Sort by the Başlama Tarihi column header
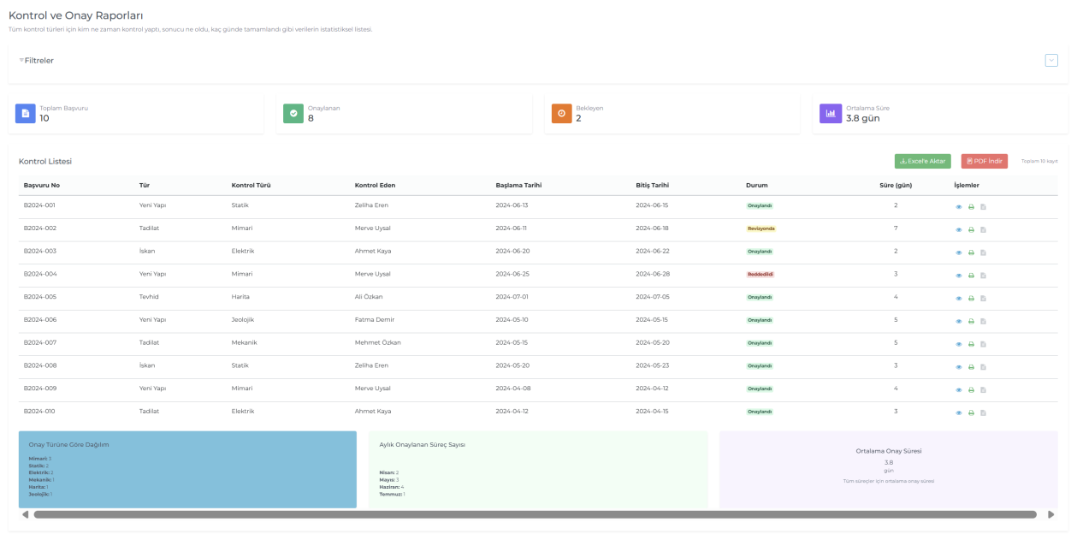The image size is (1077, 534). [x=518, y=185]
